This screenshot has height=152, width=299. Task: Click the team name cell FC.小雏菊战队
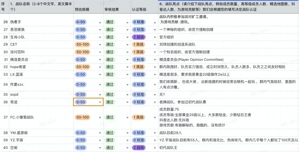[41, 117]
